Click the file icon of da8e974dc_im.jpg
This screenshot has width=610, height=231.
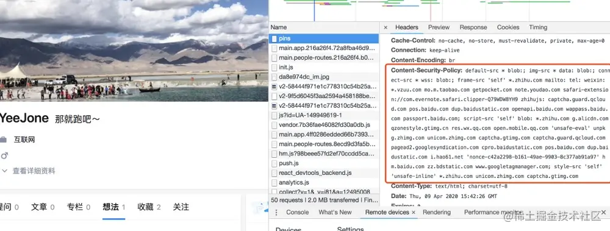274,77
